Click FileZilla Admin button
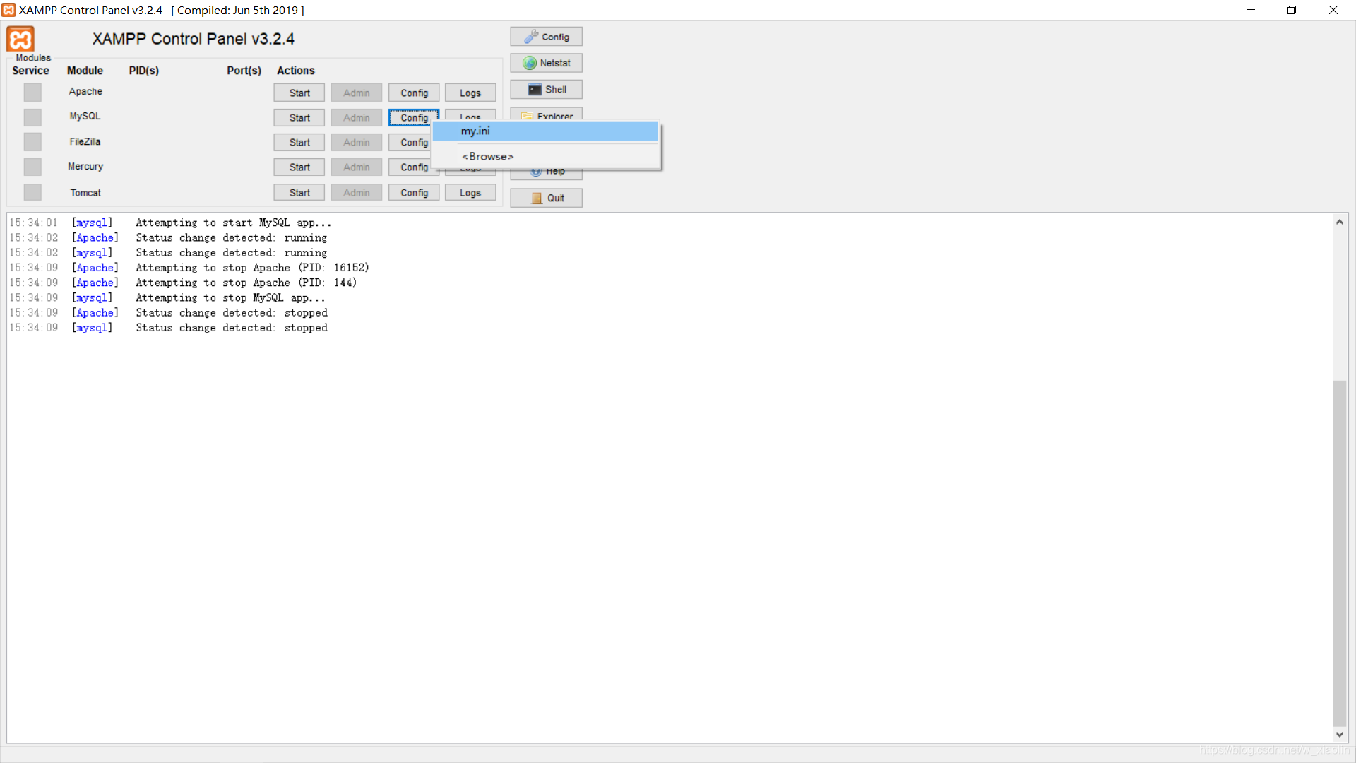This screenshot has height=763, width=1356. [x=357, y=142]
